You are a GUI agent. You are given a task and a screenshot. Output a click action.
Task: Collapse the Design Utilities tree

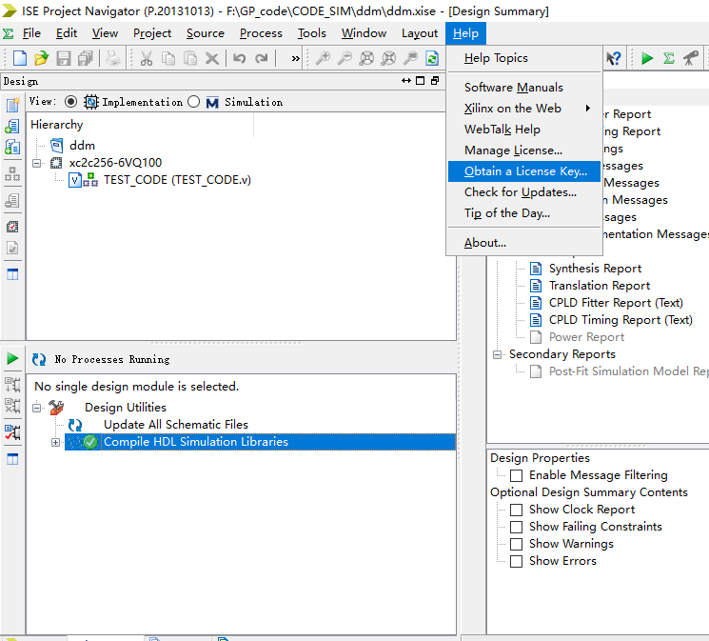36,408
